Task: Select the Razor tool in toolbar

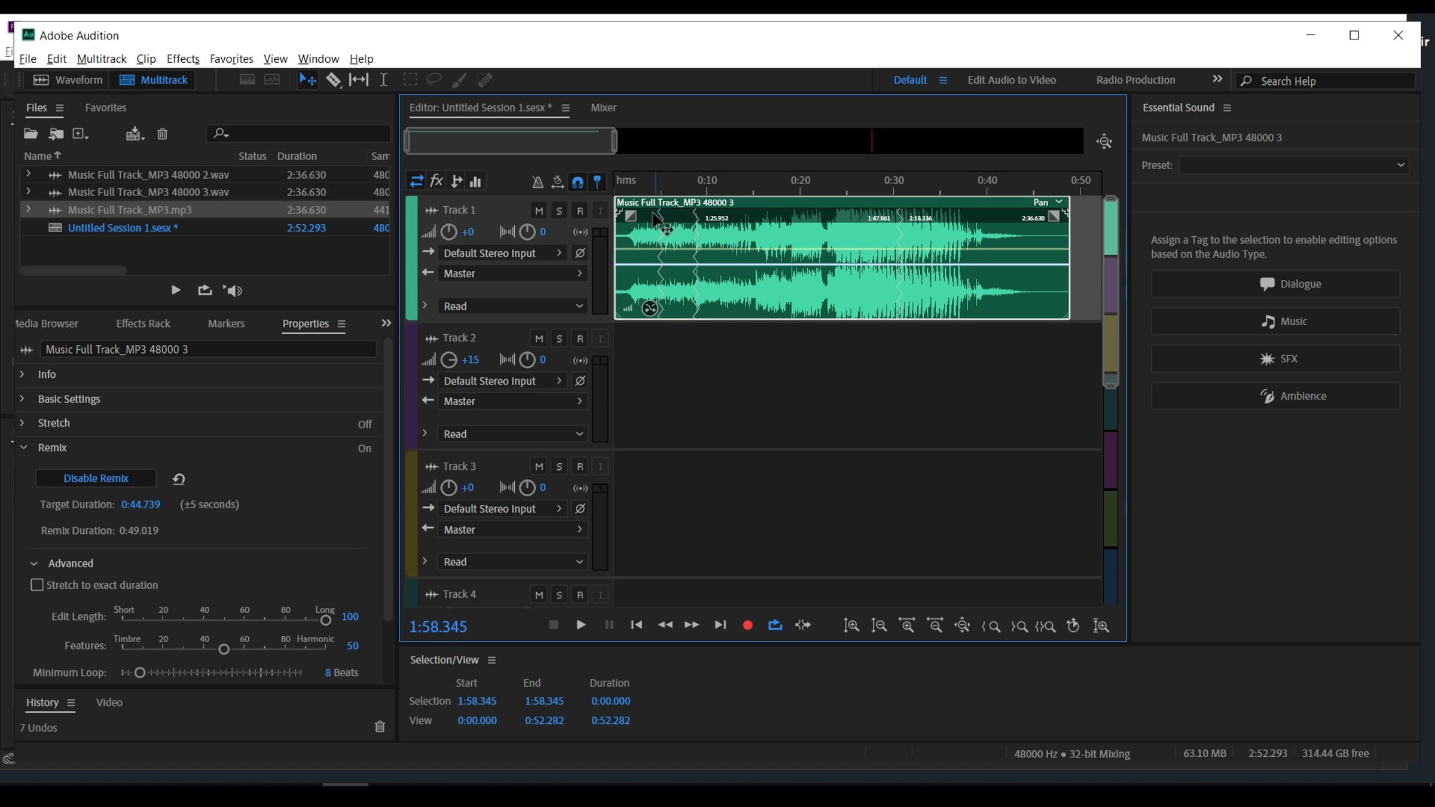Action: [x=333, y=80]
